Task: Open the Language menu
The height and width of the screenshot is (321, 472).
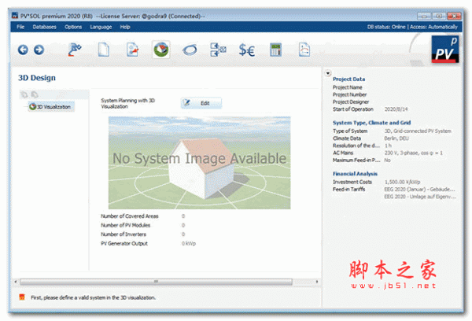Action: point(101,27)
